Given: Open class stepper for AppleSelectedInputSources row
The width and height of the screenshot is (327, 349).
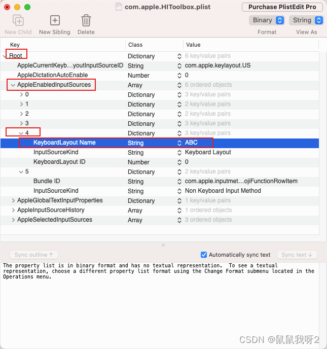Looking at the screenshot, I should (179, 220).
